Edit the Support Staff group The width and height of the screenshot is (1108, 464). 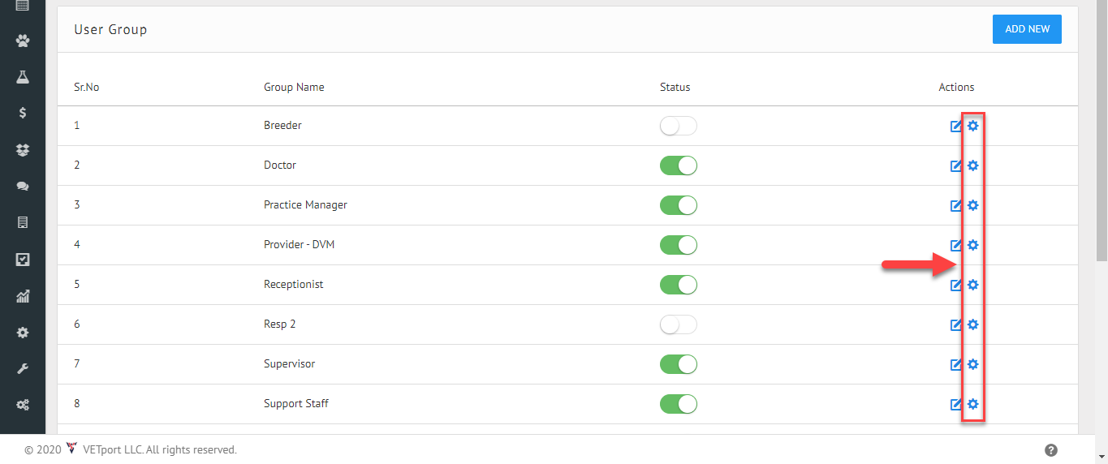[956, 404]
